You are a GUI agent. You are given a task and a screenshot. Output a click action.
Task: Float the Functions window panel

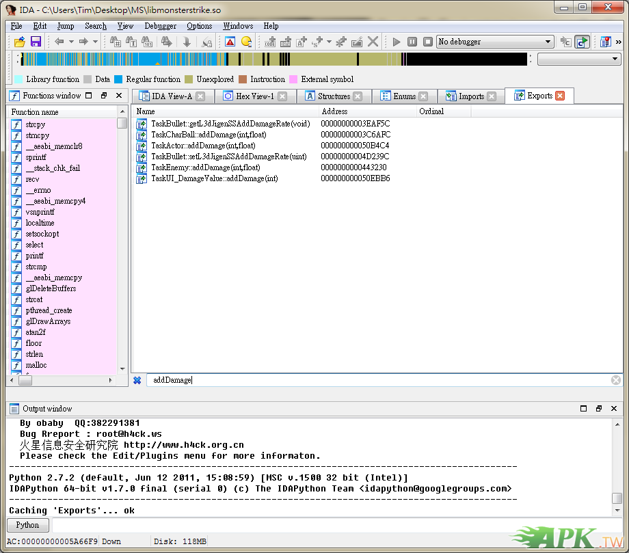(104, 96)
